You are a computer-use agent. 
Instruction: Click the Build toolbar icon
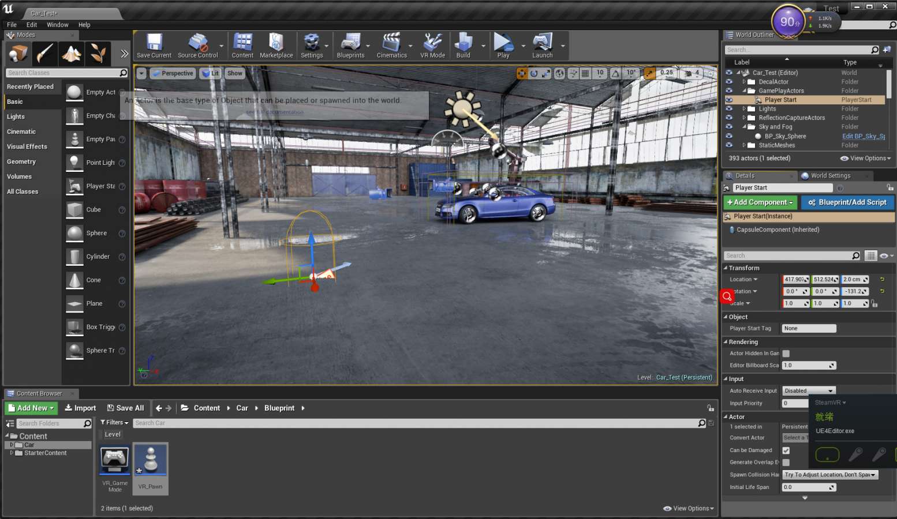463,46
